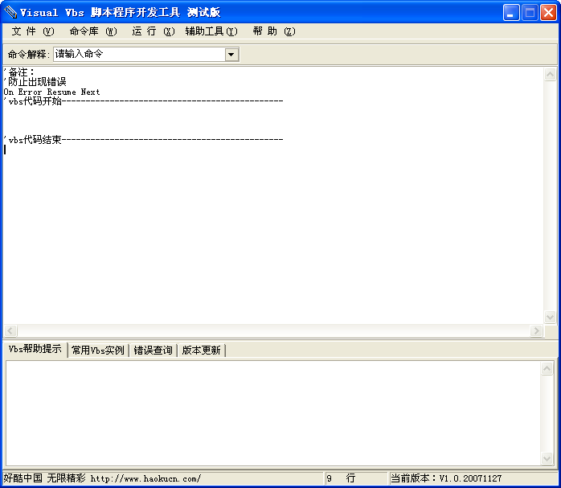Image resolution: width=561 pixels, height=488 pixels.
Task: Click the Visual Vbs title bar app icon
Action: click(x=10, y=12)
